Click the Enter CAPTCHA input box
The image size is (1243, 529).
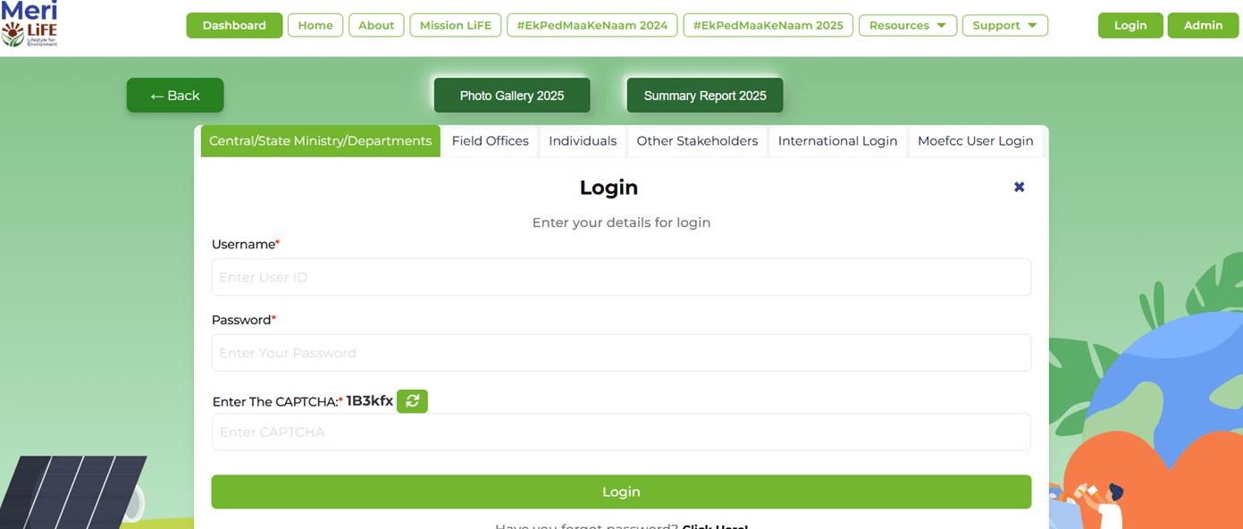(x=621, y=432)
